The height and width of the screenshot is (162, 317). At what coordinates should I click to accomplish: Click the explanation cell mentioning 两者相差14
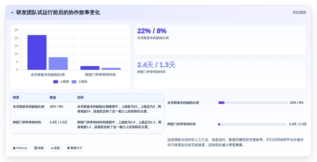119,109
